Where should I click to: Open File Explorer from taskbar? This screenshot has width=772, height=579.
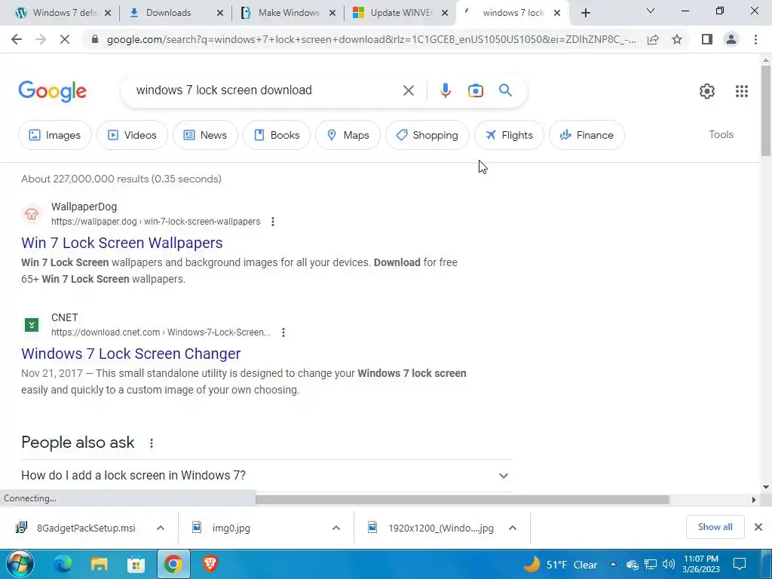pos(99,564)
